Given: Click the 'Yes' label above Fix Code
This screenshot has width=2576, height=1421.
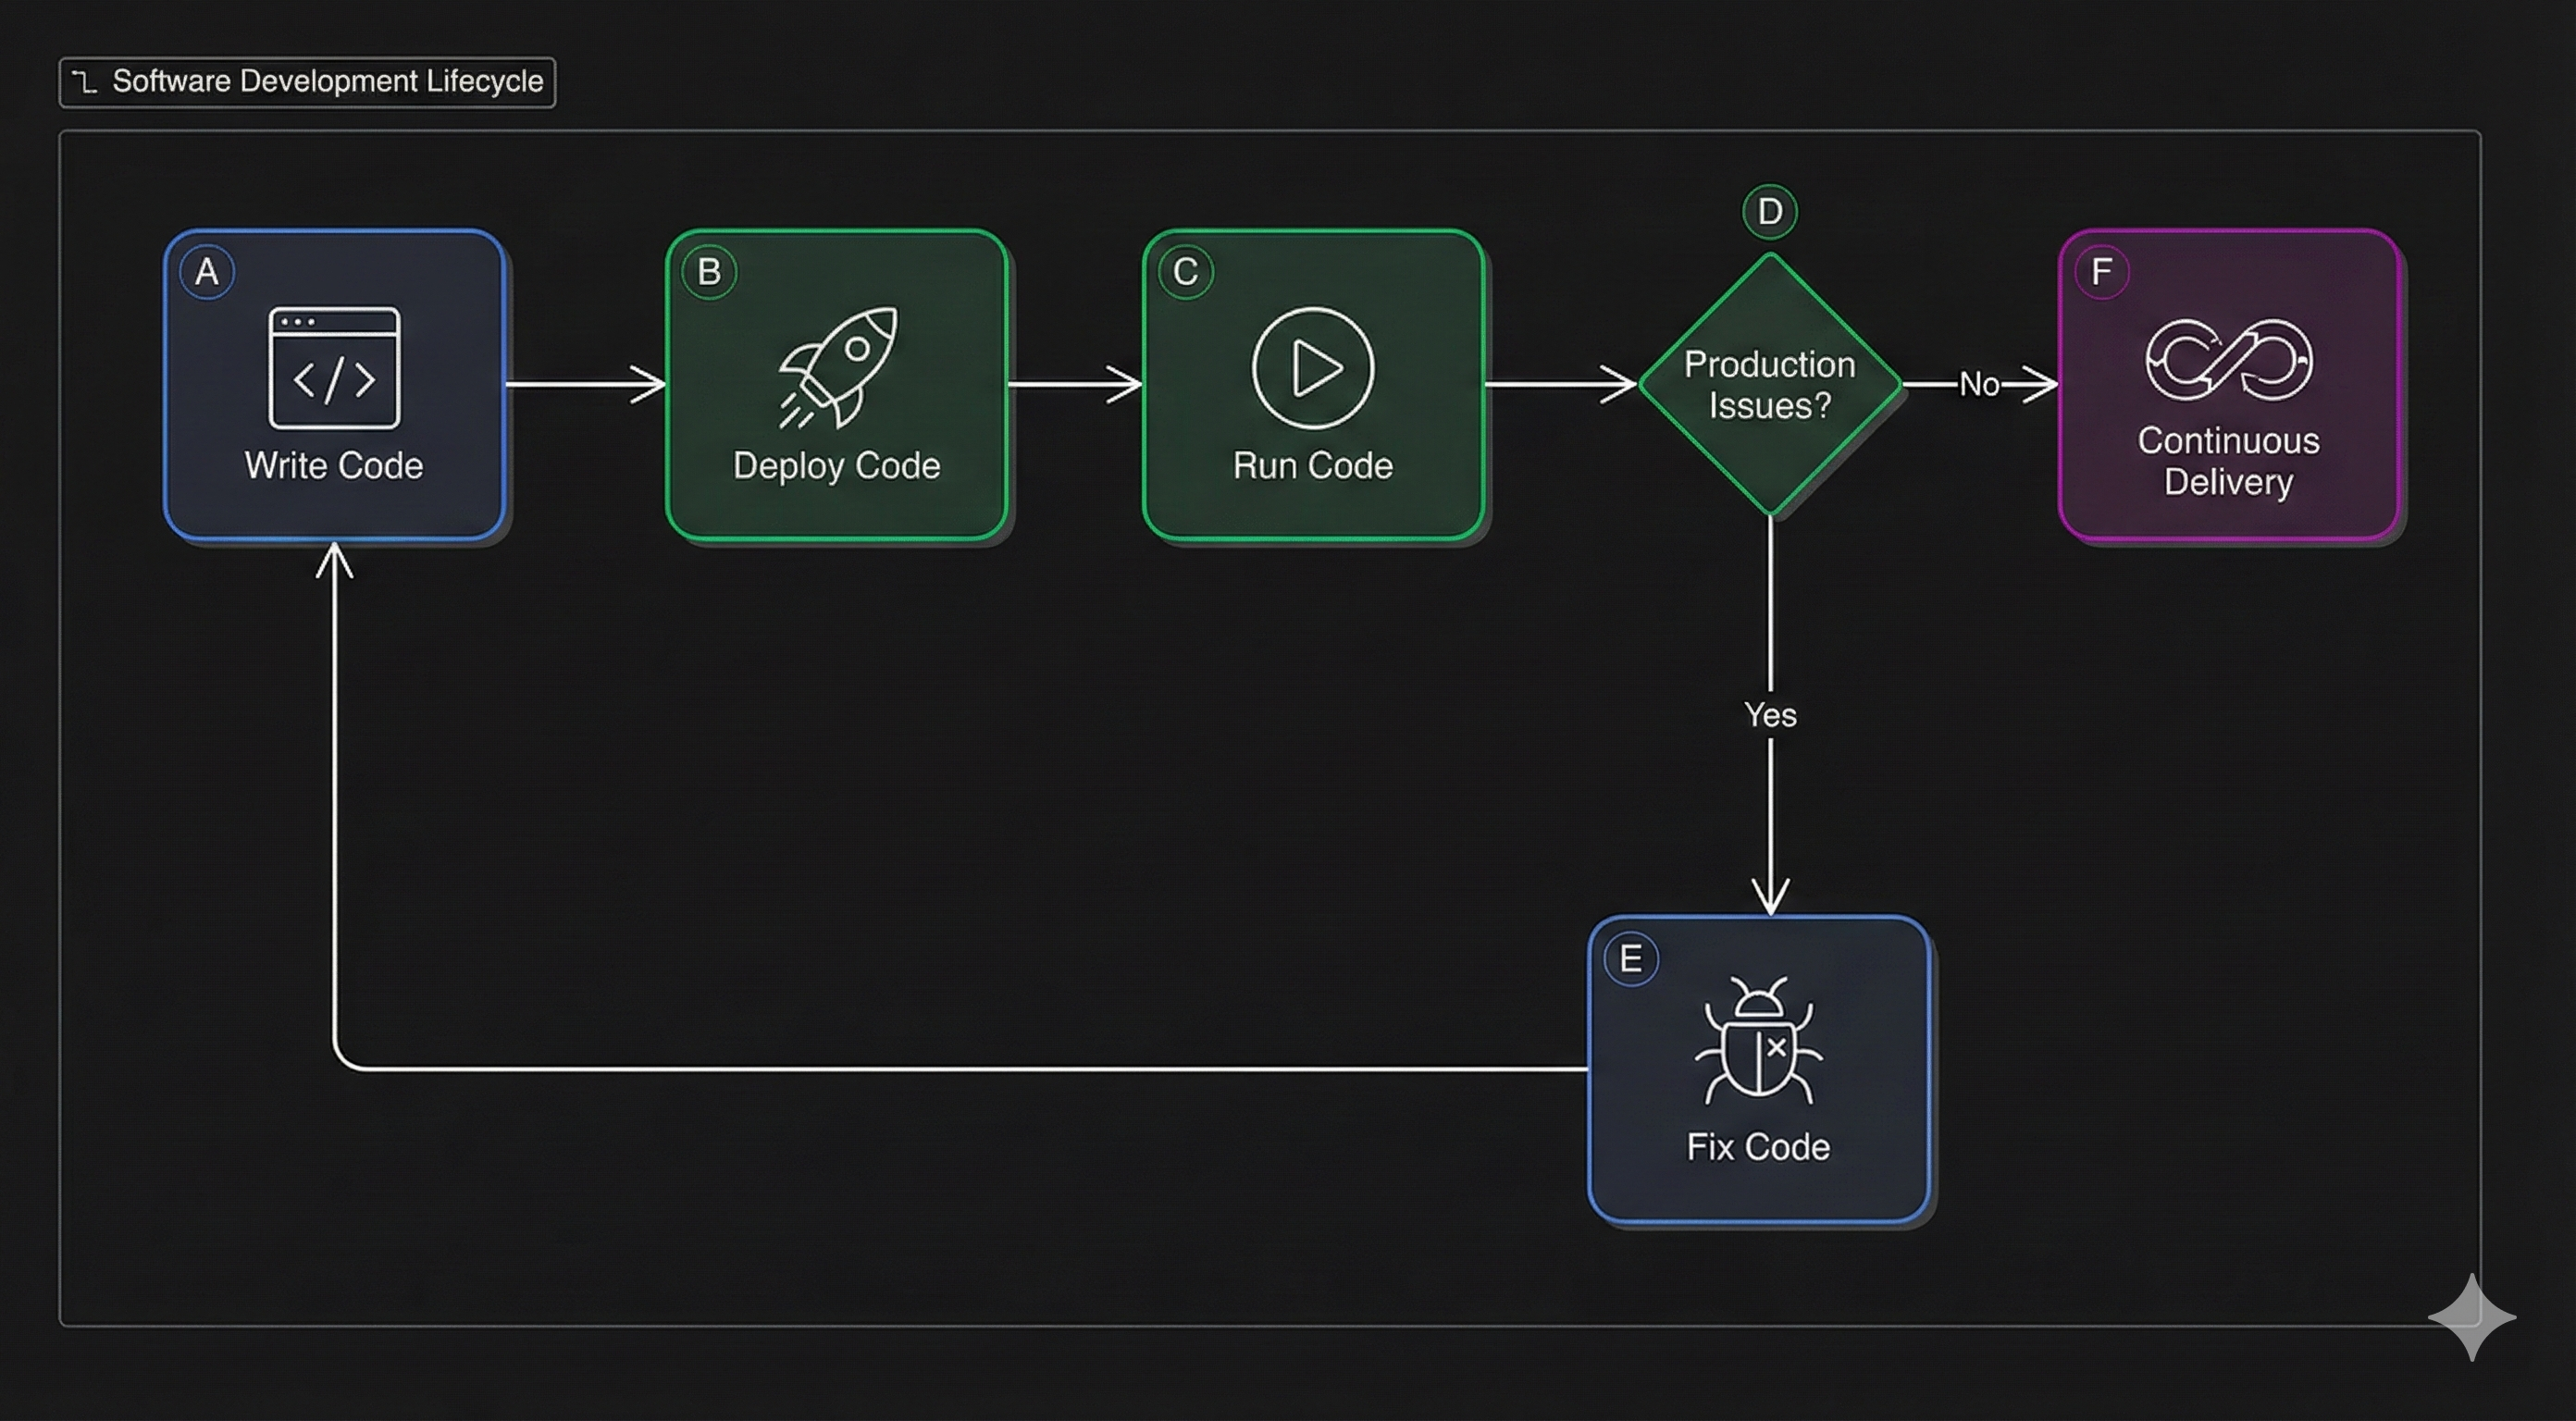Looking at the screenshot, I should pyautogui.click(x=1771, y=715).
